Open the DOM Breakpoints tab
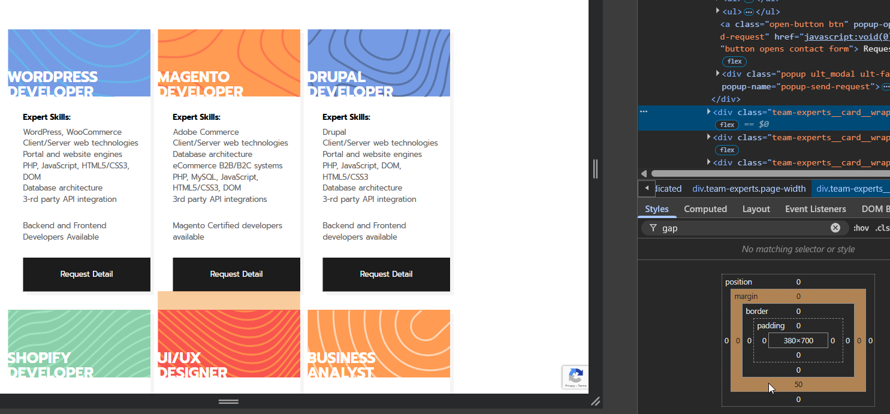890x414 pixels. click(876, 209)
